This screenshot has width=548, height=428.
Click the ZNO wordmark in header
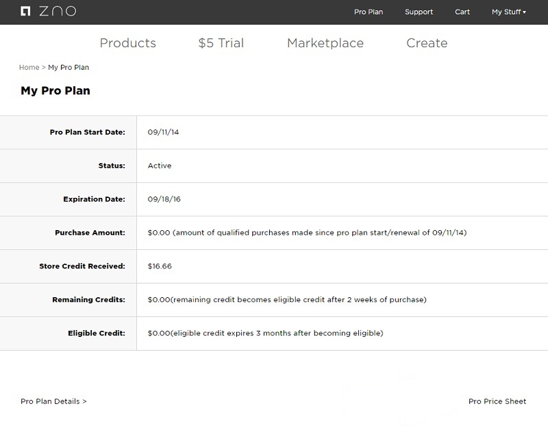[58, 11]
